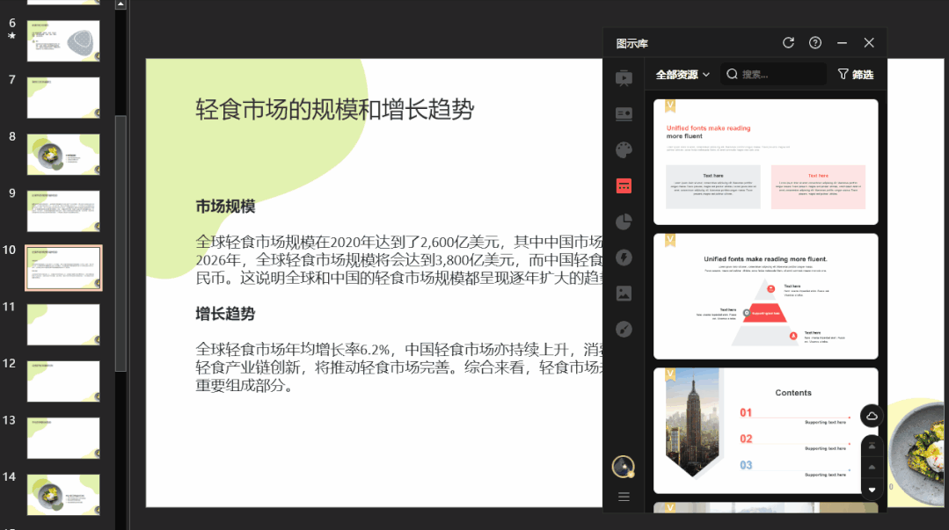Click the refresh icon in the 图示库 panel
This screenshot has width=949, height=530.
tap(789, 41)
